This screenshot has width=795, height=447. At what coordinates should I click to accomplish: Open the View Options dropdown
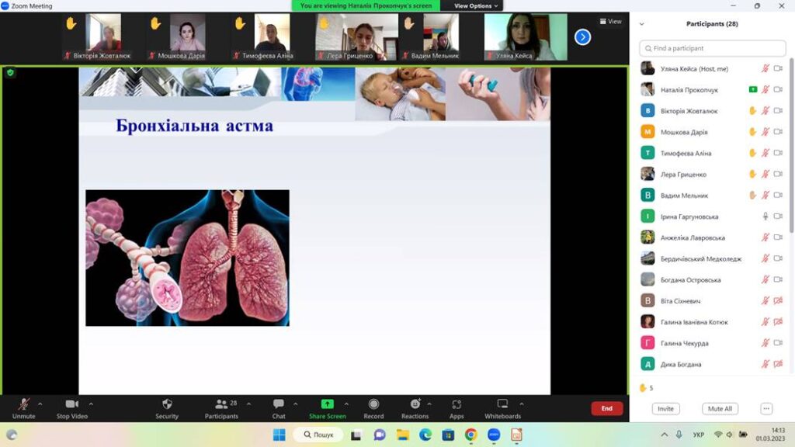pos(476,5)
